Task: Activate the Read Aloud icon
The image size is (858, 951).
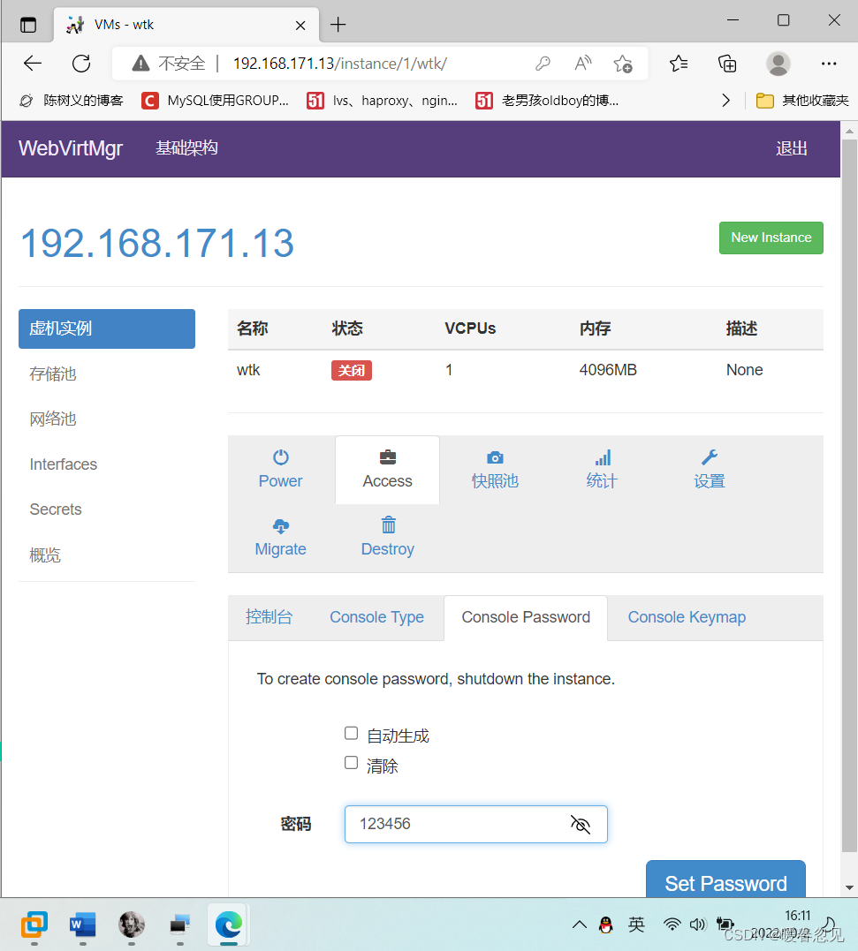Action: (582, 63)
